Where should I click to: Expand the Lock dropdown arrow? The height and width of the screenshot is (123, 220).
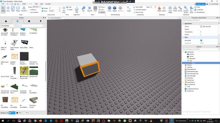coord(104,10)
